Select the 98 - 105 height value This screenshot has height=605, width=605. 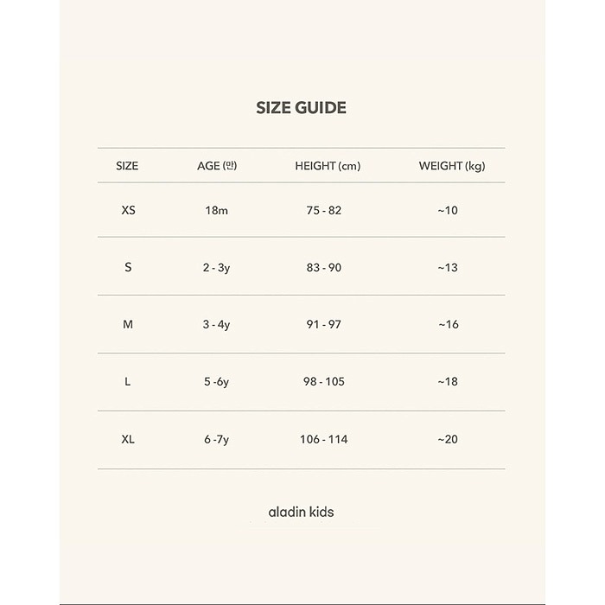pyautogui.click(x=324, y=381)
